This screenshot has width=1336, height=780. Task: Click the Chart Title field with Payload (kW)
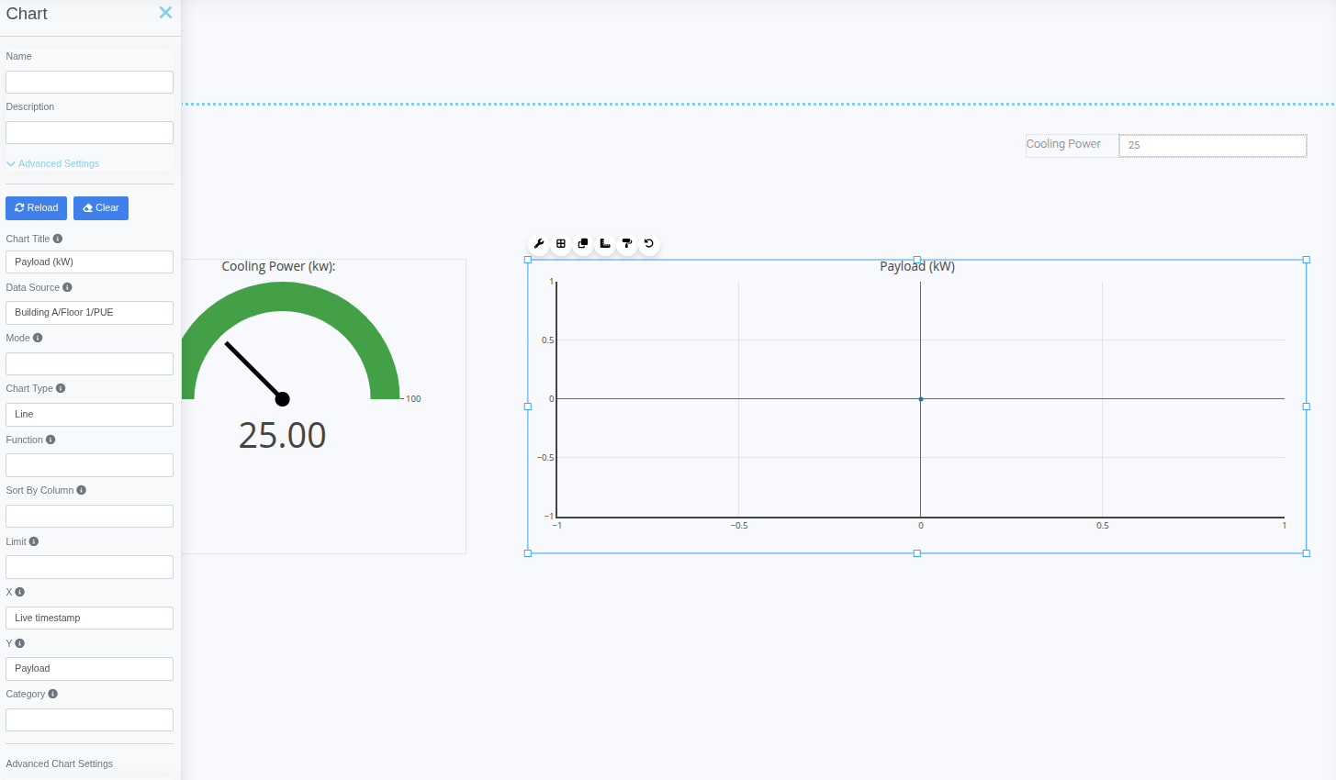[x=89, y=262]
